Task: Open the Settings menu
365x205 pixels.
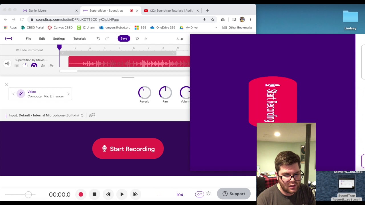Action: click(x=59, y=38)
